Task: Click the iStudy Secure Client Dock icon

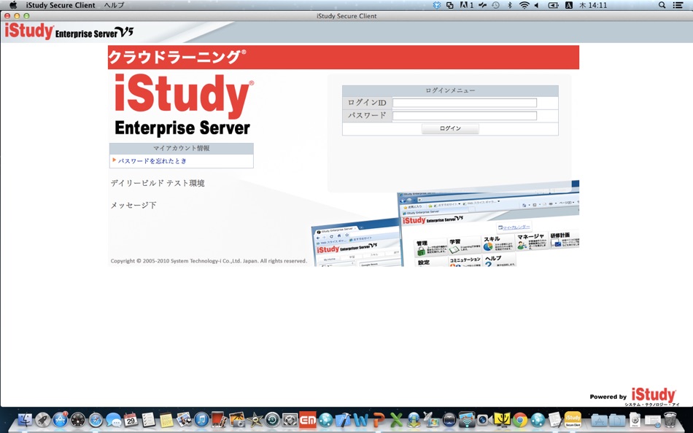Action: (573, 420)
